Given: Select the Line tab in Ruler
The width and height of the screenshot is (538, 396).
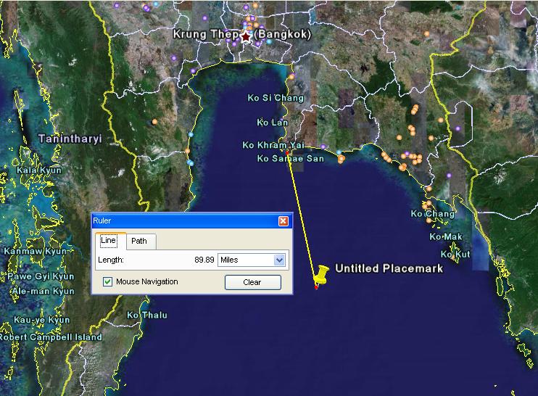Looking at the screenshot, I should [x=108, y=241].
